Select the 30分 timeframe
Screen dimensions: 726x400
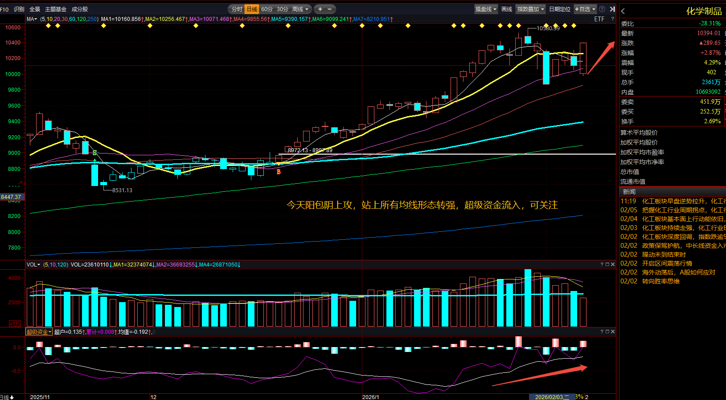[x=282, y=9]
